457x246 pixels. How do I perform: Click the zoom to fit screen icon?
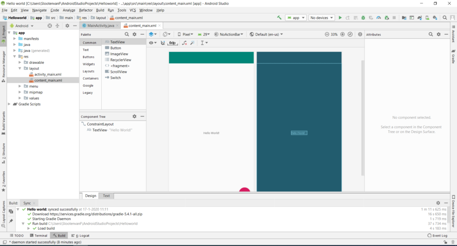click(x=350, y=34)
